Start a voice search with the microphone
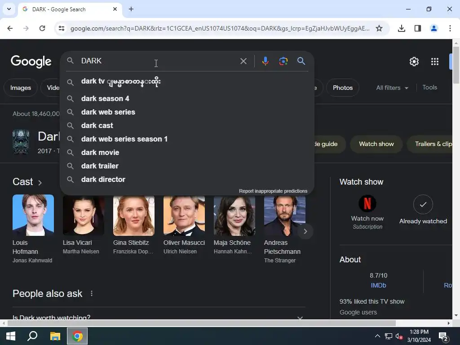This screenshot has height=345, width=460. point(265,61)
